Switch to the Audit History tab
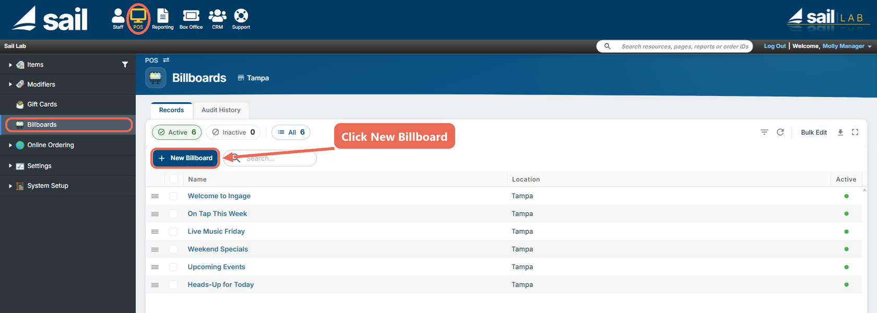The height and width of the screenshot is (313, 877). pyautogui.click(x=221, y=110)
